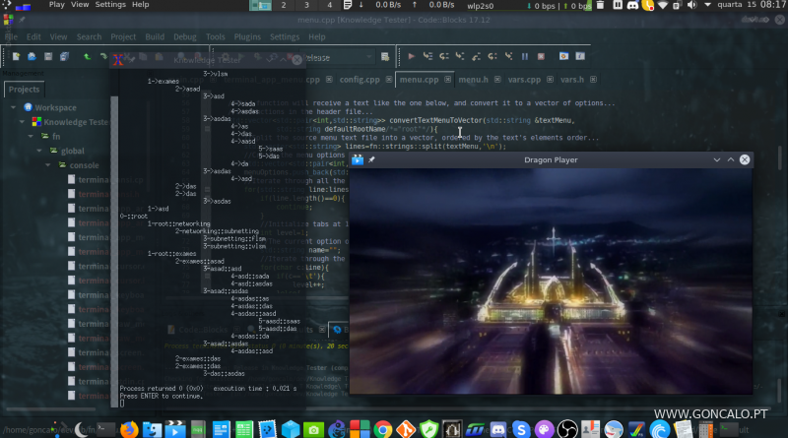Switch to virtual desktop 2
The height and width of the screenshot is (438, 788).
click(284, 5)
